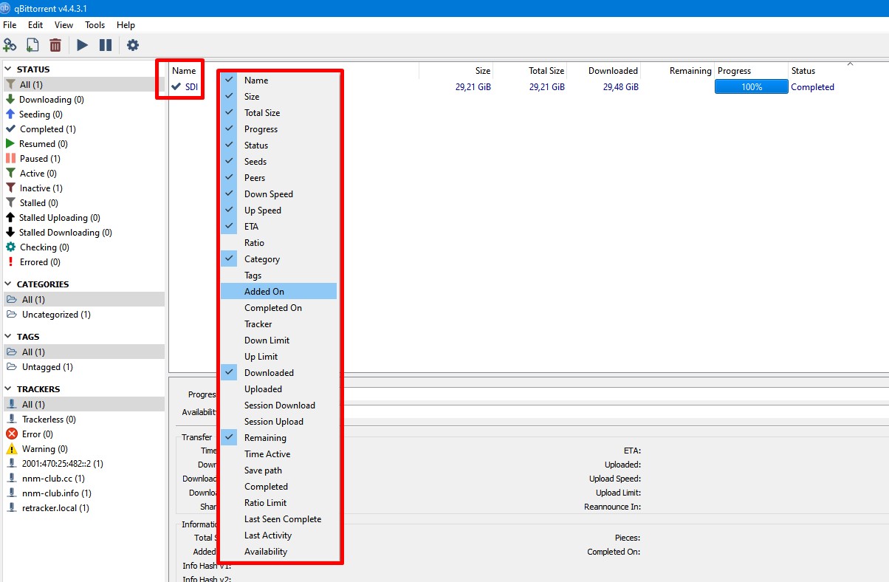Viewport: 889px width, 582px height.
Task: Uncheck the ETA column option
Action: [x=278, y=227]
